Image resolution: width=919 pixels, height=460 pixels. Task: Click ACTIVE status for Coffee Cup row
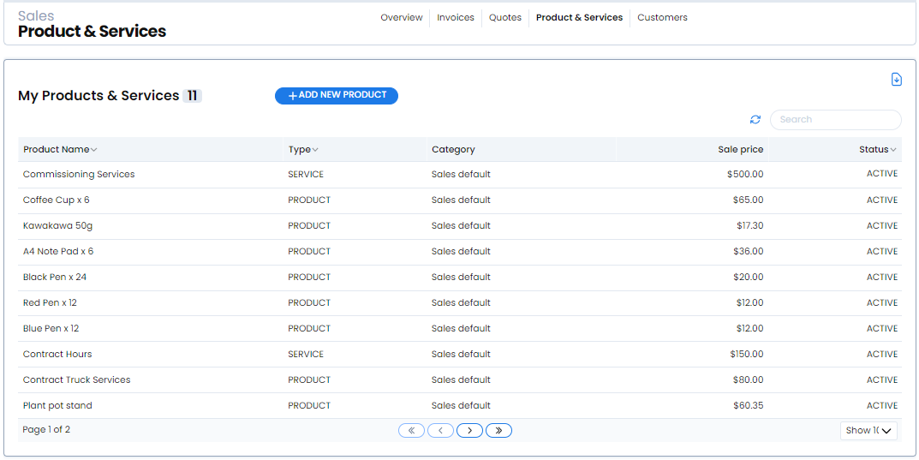882,200
